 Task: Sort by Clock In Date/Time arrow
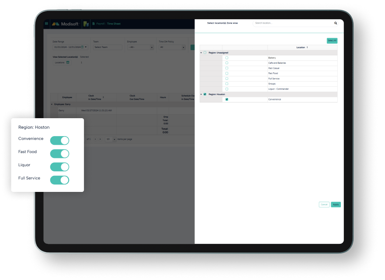[104, 97]
